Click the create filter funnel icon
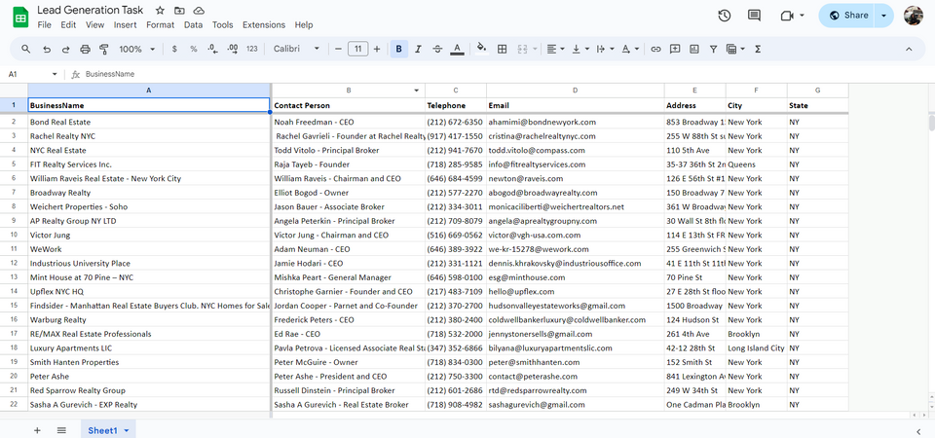Screen dimensions: 935x438 (x=713, y=49)
